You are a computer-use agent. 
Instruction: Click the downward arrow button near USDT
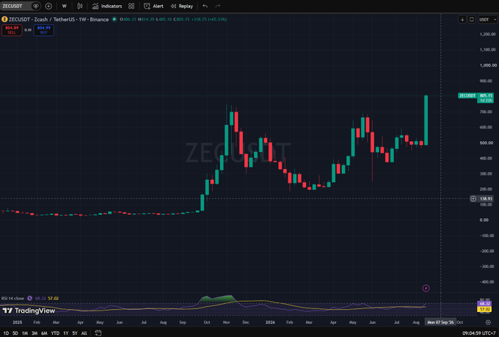[462, 19]
